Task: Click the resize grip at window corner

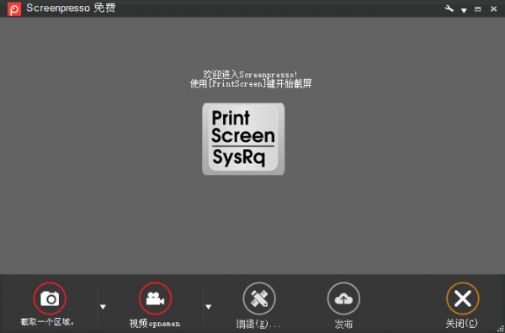Action: 502,330
